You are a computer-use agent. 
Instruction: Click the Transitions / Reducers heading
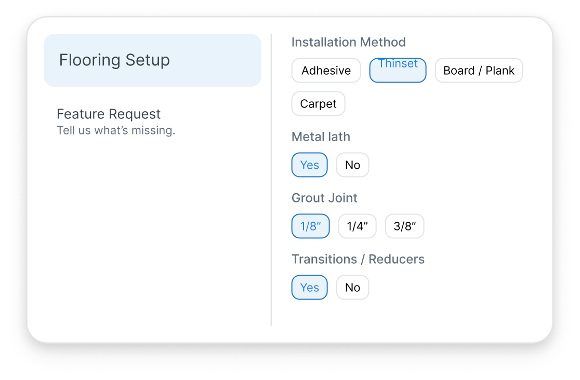point(358,259)
